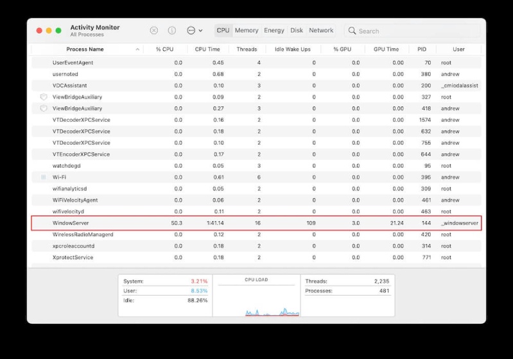This screenshot has height=359, width=513.
Task: Select the watchdogd process
Action: [x=256, y=165]
